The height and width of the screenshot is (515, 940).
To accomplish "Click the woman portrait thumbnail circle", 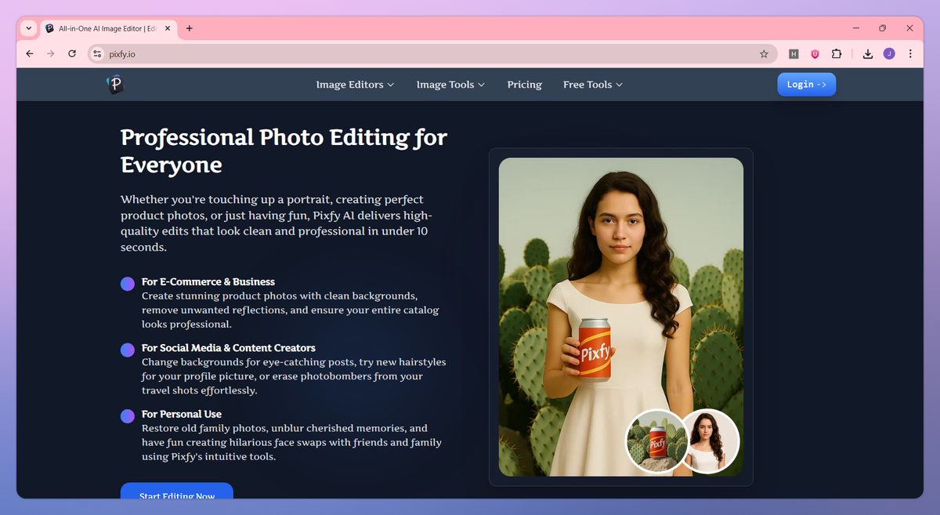I will 709,441.
